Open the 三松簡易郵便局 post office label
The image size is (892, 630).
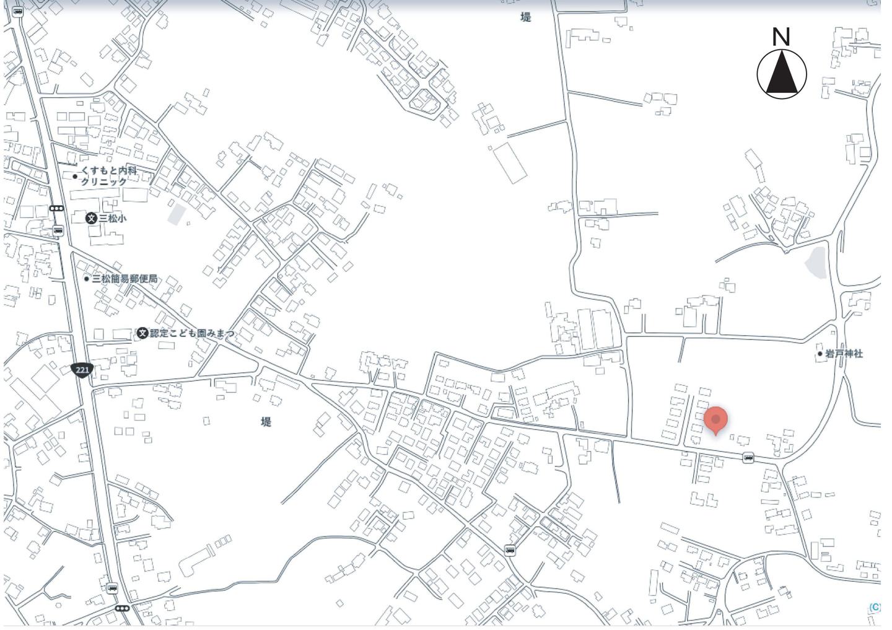point(125,279)
